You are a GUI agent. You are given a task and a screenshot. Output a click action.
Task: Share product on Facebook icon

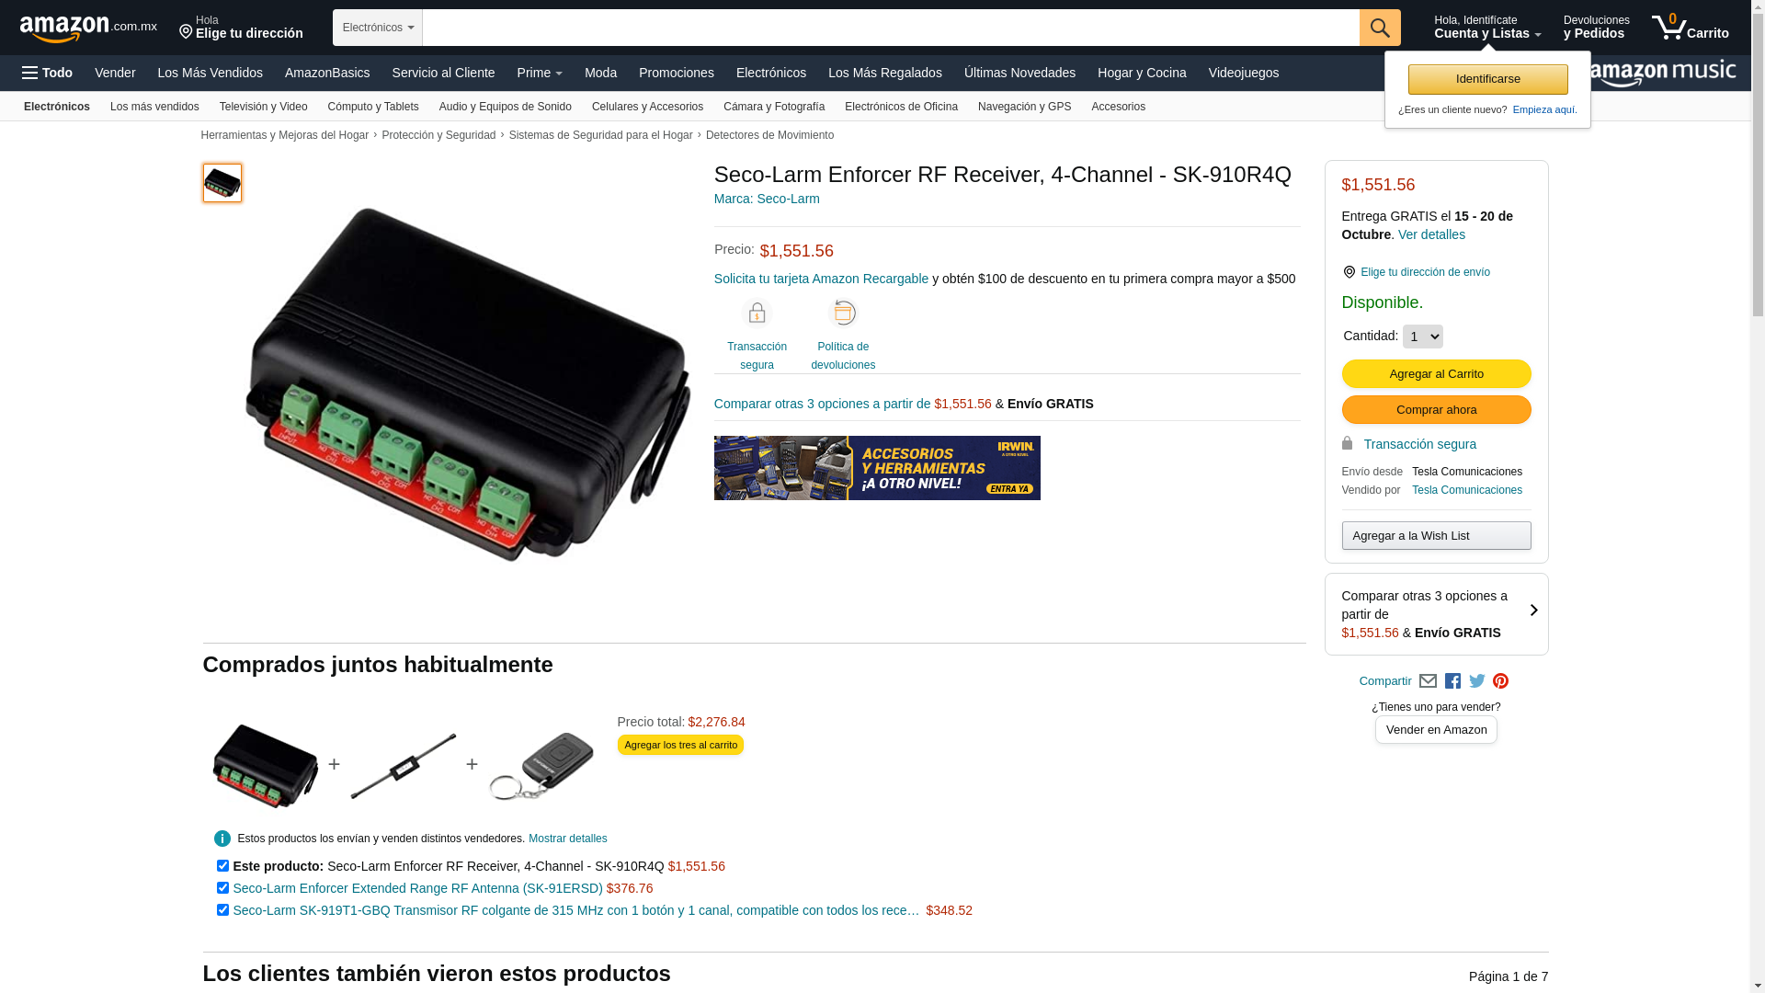coord(1452,681)
